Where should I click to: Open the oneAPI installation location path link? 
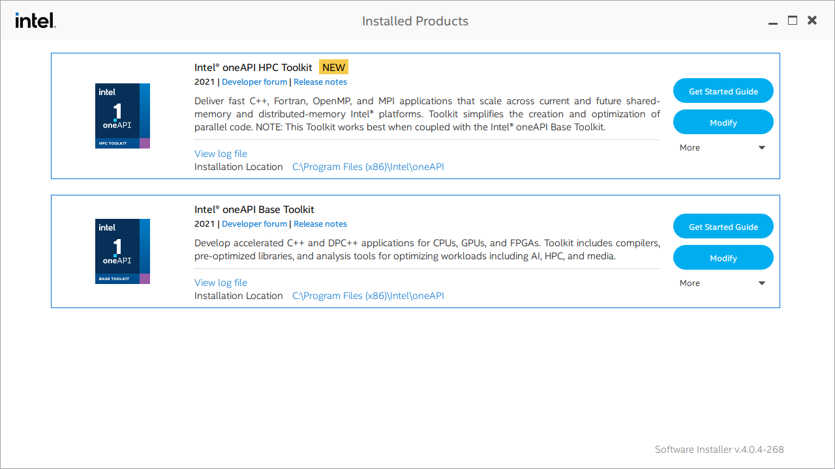click(368, 166)
